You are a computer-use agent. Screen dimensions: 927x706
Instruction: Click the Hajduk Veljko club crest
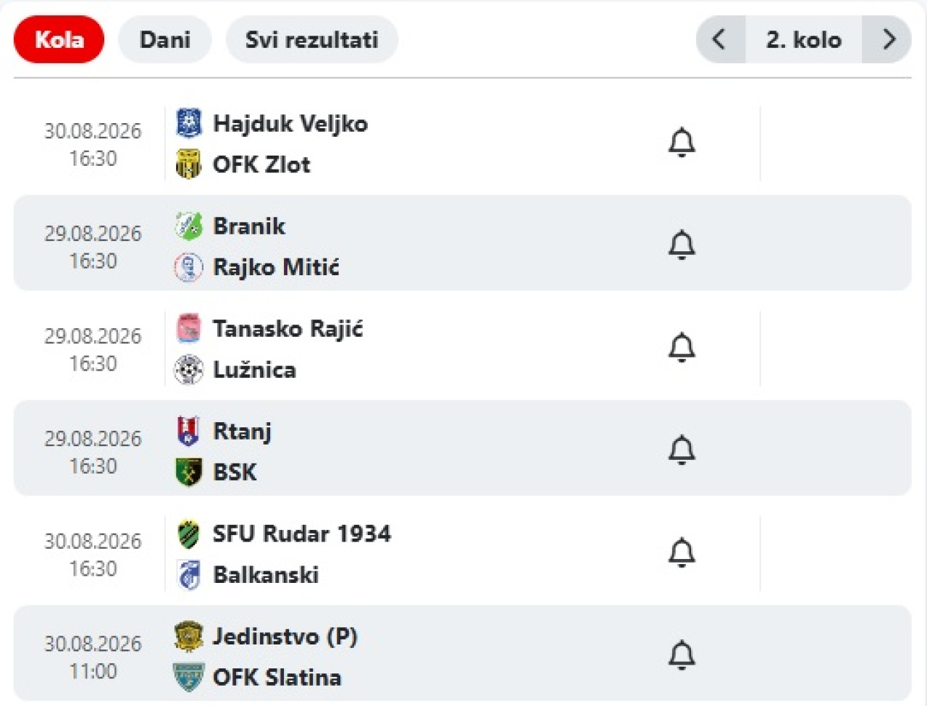tap(189, 123)
